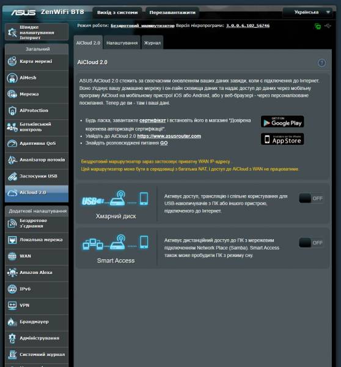Viewport: 341px width, 367px height.
Task: Click the Amazon Alexa icon
Action: tap(12, 272)
